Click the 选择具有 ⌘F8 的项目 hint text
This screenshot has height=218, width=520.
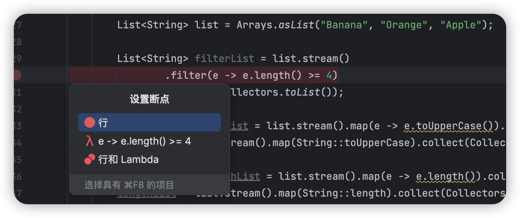[129, 185]
